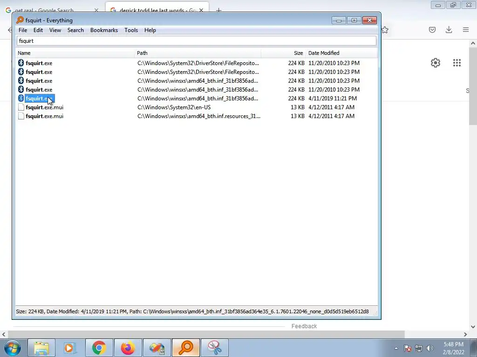
Task: Click the volume speaker tray icon
Action: pyautogui.click(x=430, y=348)
